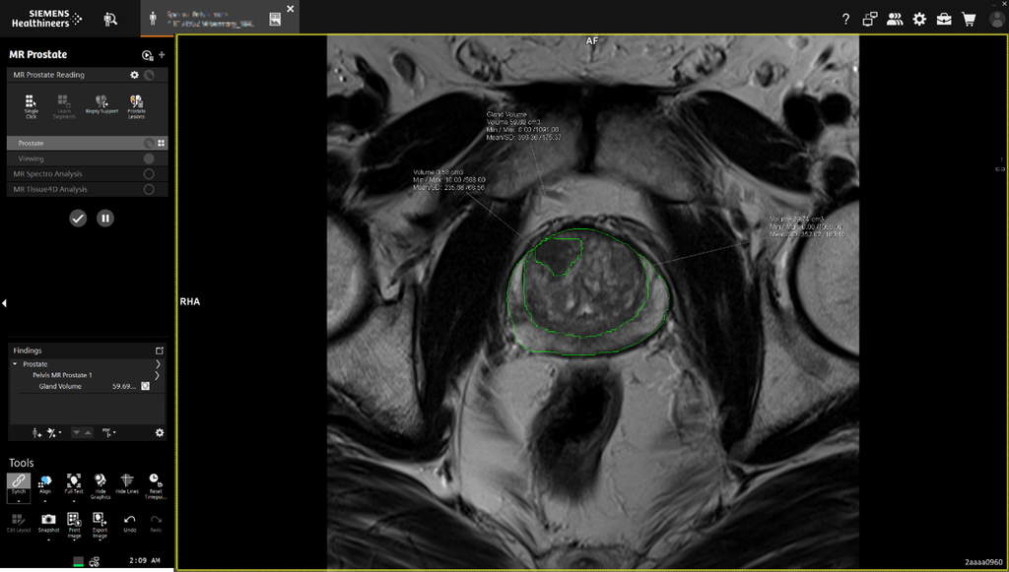Click the green status bar indicator
The height and width of the screenshot is (572, 1009).
click(79, 561)
